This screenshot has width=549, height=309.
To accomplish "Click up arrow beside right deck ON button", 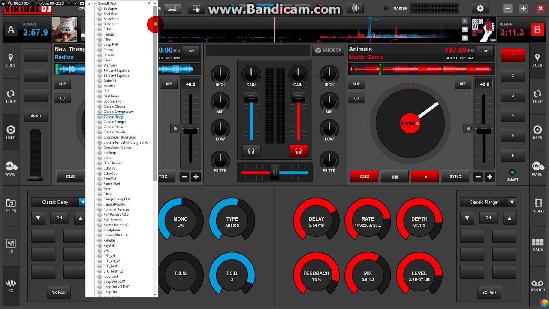I will tap(510, 218).
